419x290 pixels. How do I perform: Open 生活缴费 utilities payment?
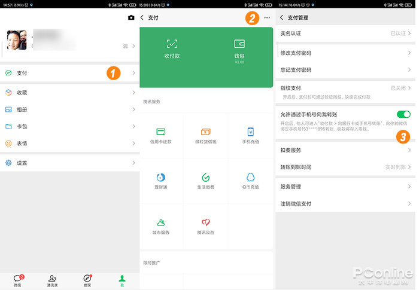point(205,181)
